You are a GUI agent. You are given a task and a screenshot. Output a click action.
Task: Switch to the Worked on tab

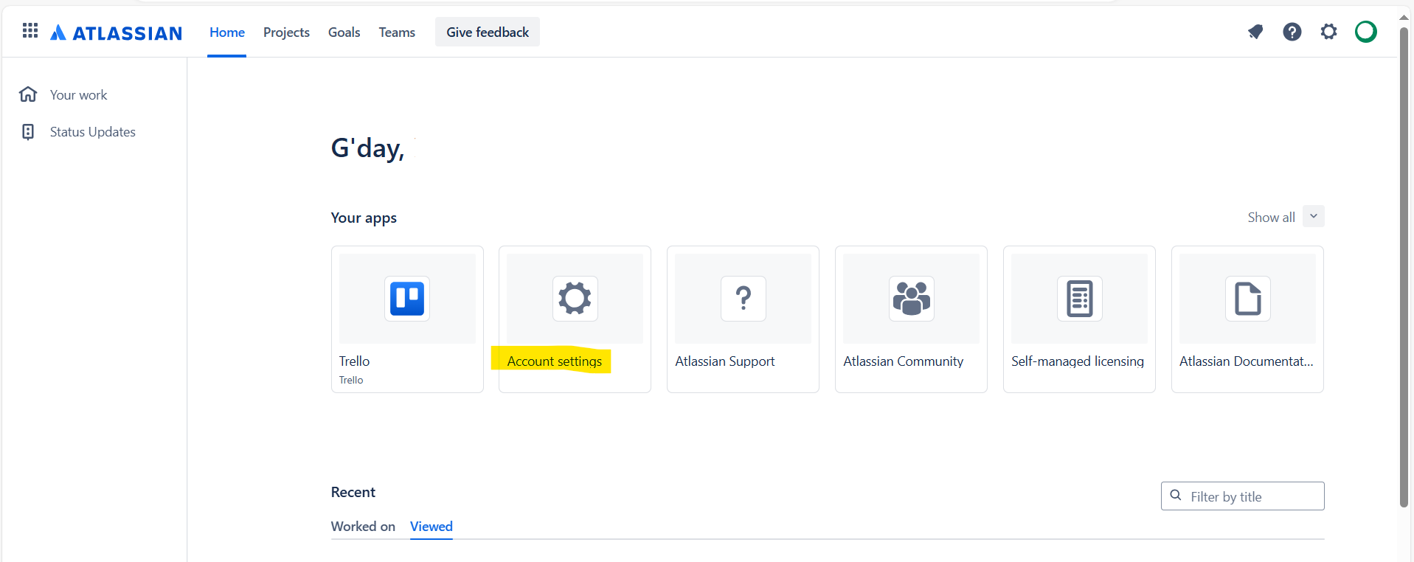[x=363, y=527]
